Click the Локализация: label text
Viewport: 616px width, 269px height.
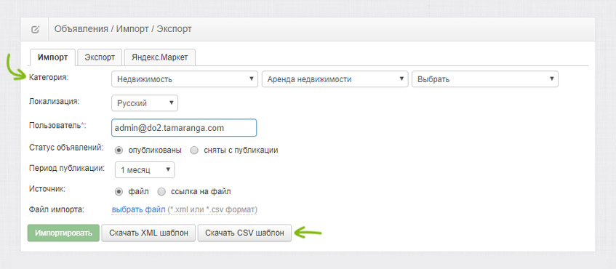point(55,101)
